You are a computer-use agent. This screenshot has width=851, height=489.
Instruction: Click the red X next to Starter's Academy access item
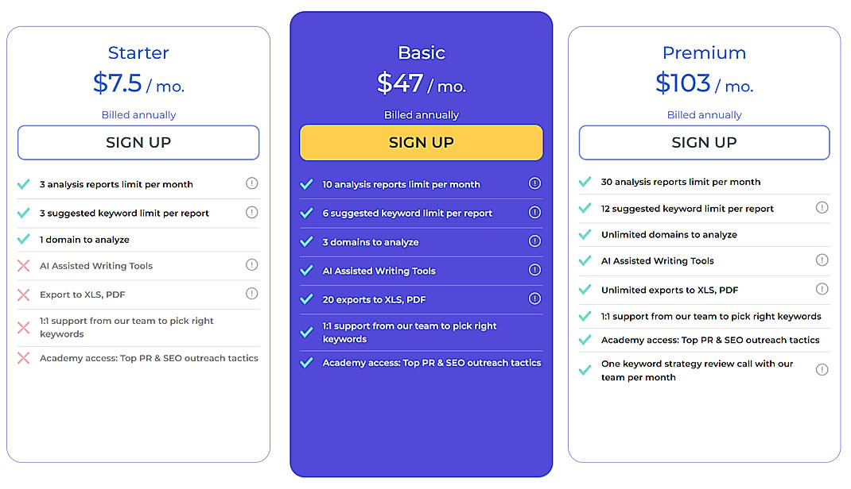[23, 358]
